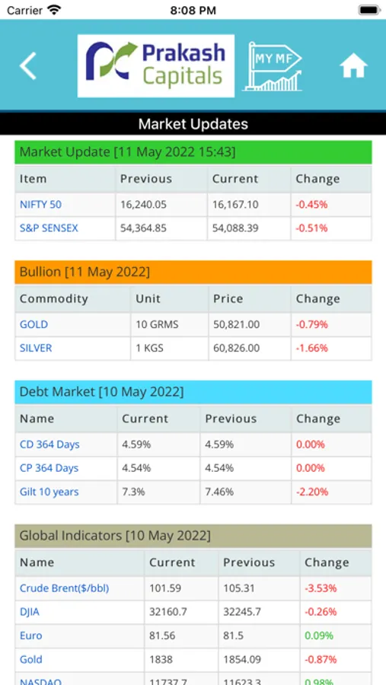The height and width of the screenshot is (685, 386).
Task: Open the NIFTY 50 link
Action: point(40,205)
